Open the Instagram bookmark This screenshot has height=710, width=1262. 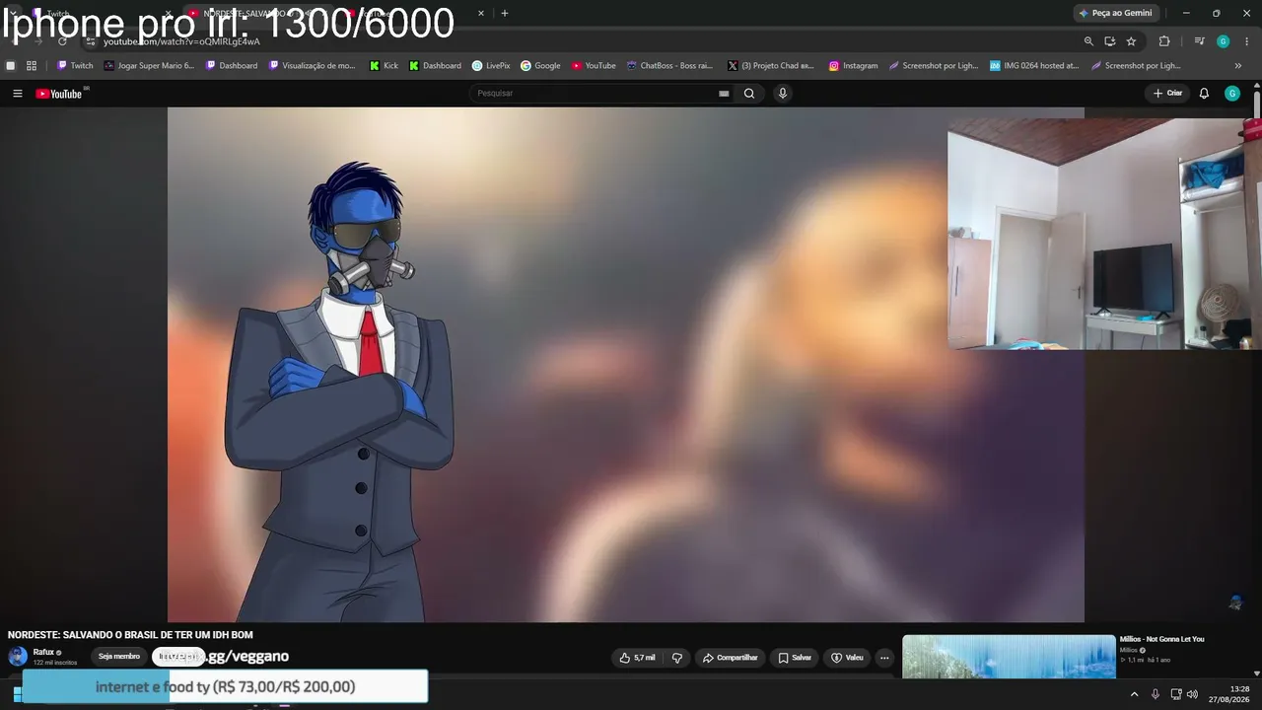[x=853, y=66]
